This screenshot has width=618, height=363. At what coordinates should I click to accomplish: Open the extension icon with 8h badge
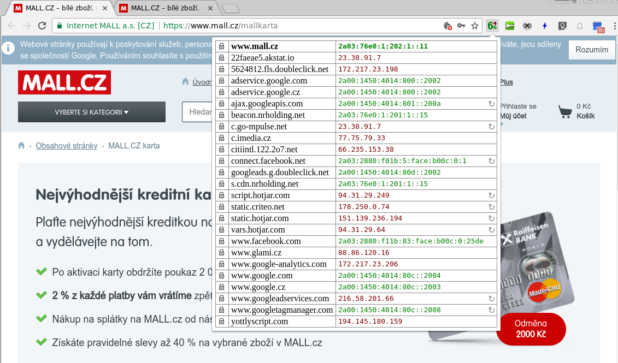[x=598, y=27]
